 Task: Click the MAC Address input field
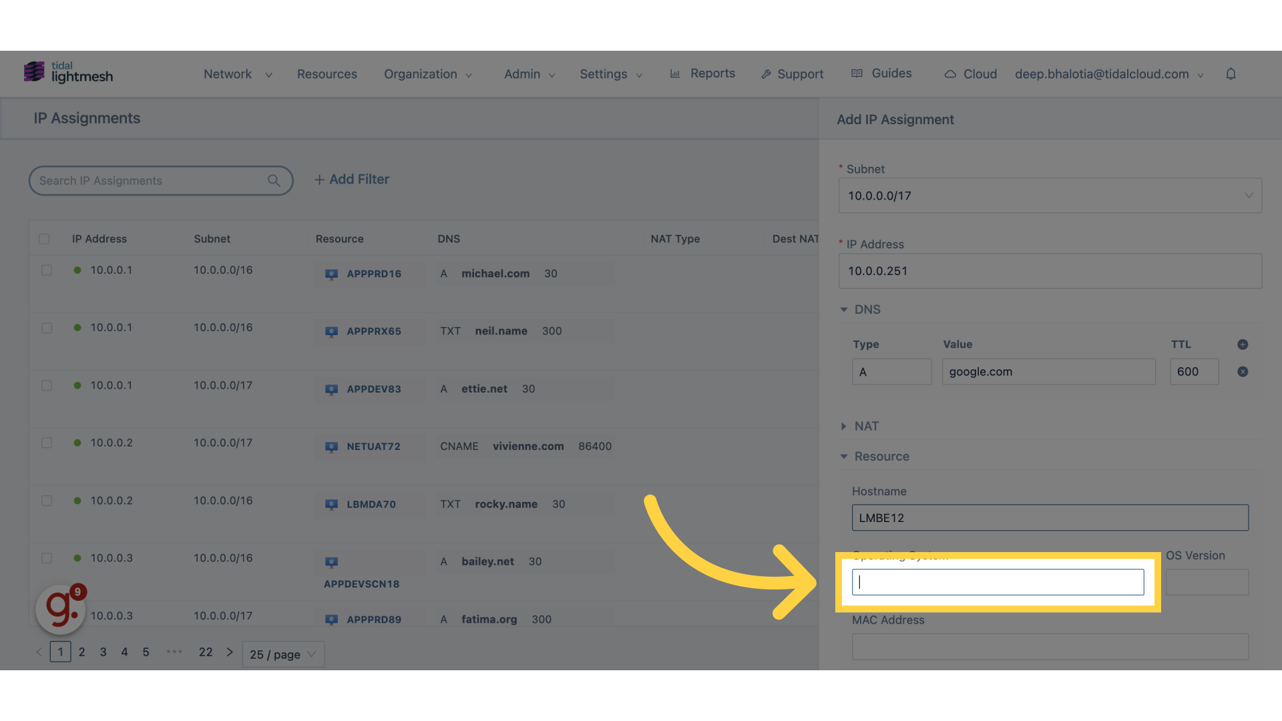point(1050,647)
